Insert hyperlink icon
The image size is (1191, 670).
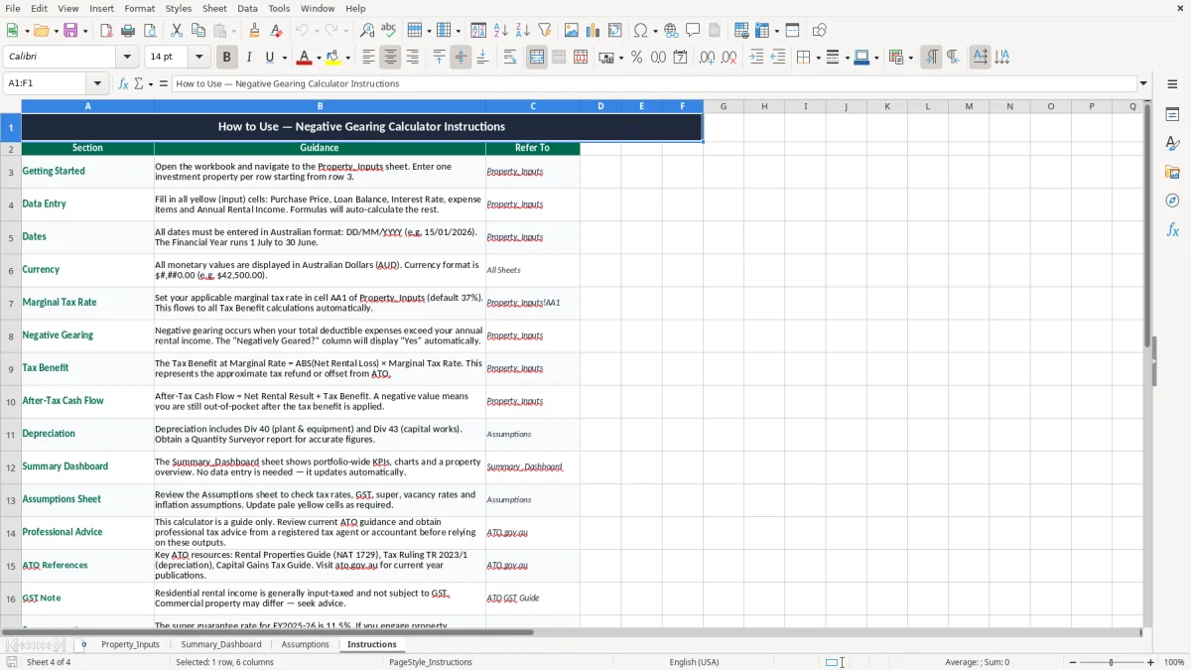coord(671,31)
